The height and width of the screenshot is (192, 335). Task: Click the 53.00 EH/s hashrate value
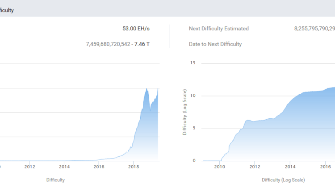pos(136,29)
